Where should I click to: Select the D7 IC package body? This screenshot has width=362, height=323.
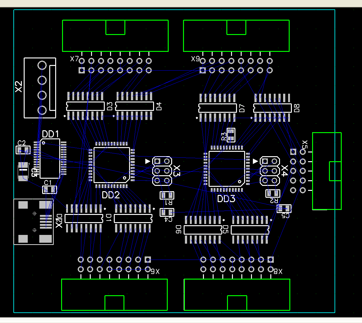tap(217, 108)
